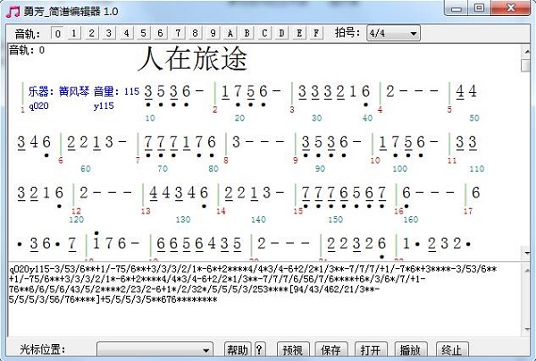Click the score view scrollbar thumb
This screenshot has width=536, height=361.
click(526, 65)
